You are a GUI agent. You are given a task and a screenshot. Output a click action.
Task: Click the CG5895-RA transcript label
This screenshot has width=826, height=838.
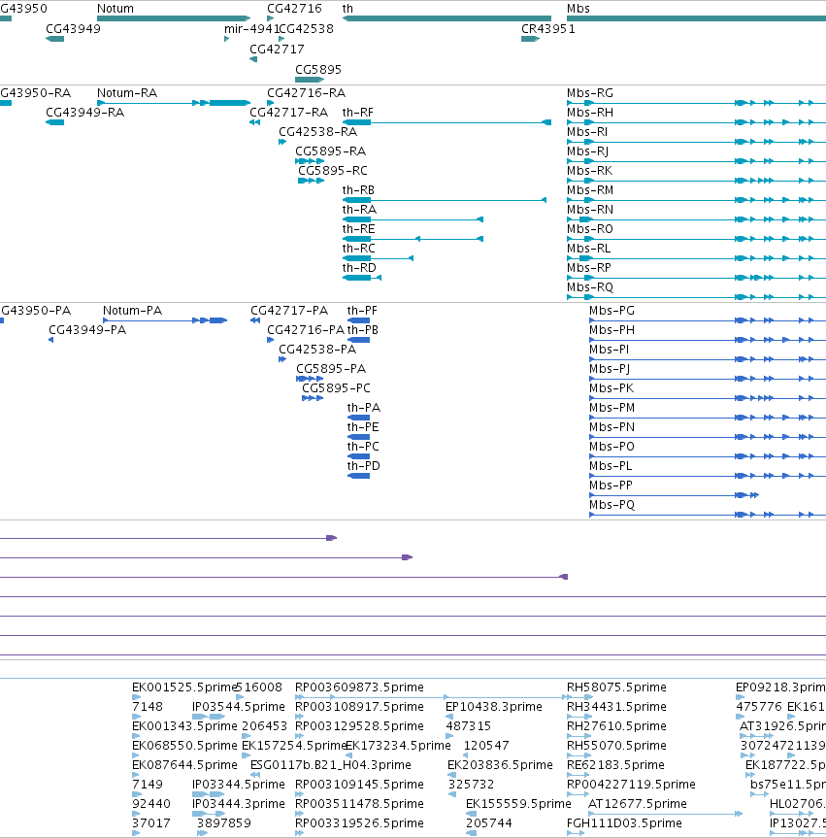tap(331, 151)
